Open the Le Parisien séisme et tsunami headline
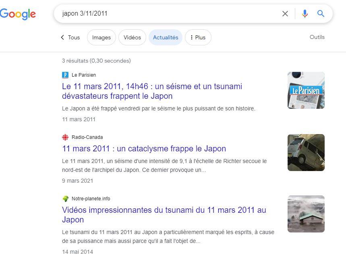Viewport: 346px width, 269px height. (x=152, y=91)
